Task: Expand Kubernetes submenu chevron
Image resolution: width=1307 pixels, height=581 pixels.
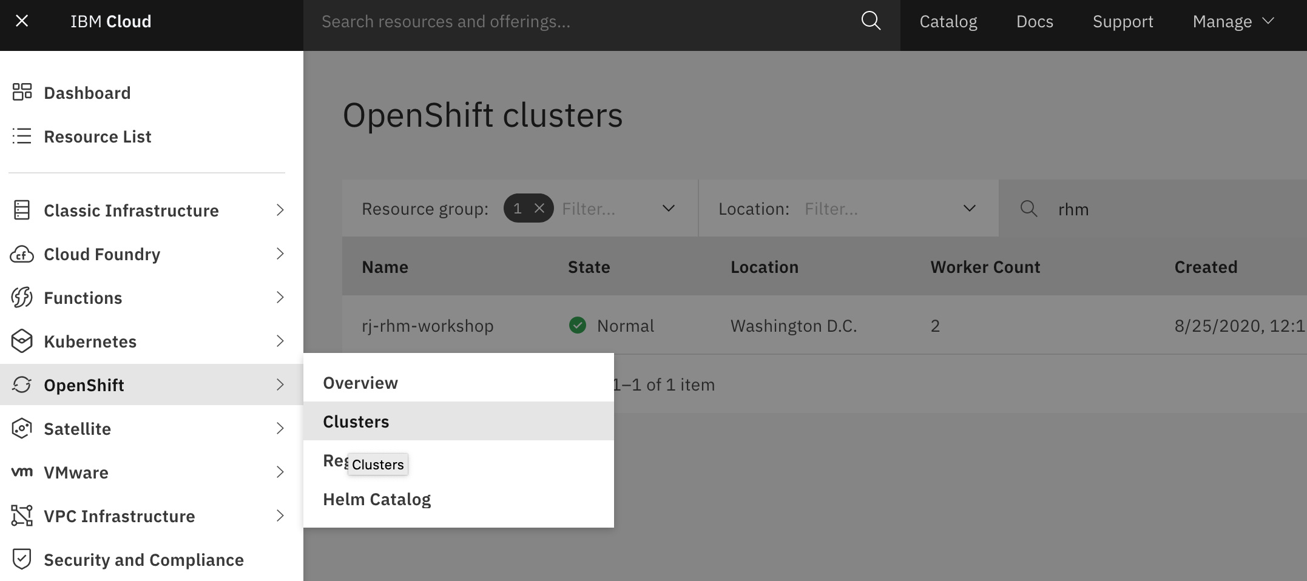Action: (280, 341)
